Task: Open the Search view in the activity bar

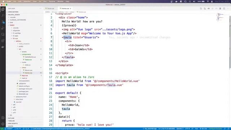Action: pyautogui.click(x=3, y=16)
